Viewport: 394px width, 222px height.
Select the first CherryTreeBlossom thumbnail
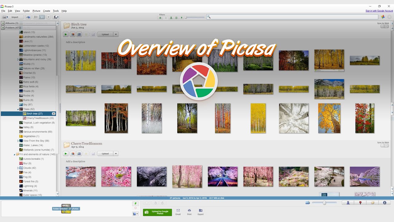81,177
